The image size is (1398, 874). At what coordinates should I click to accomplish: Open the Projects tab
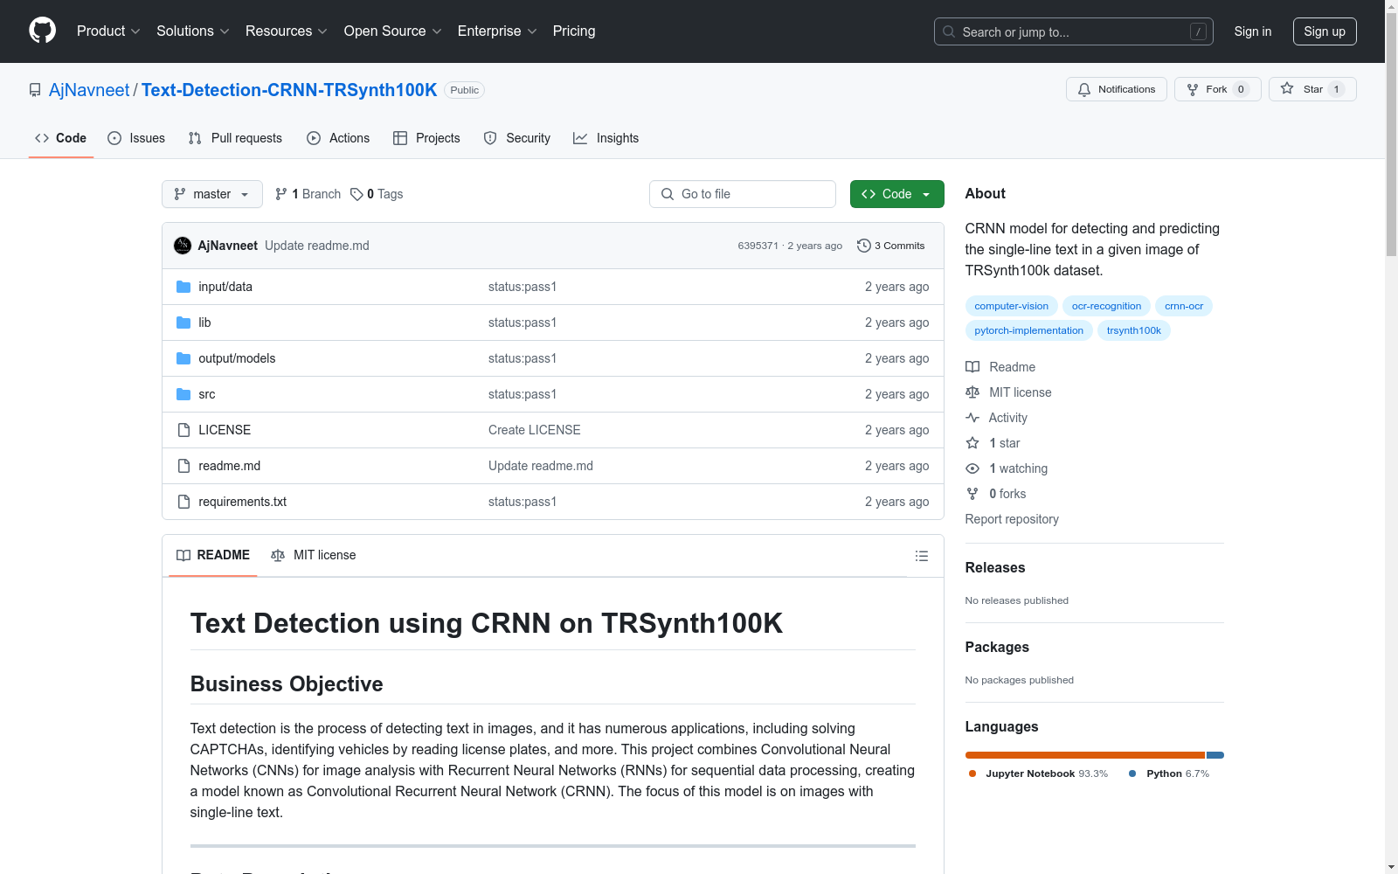pyautogui.click(x=426, y=138)
